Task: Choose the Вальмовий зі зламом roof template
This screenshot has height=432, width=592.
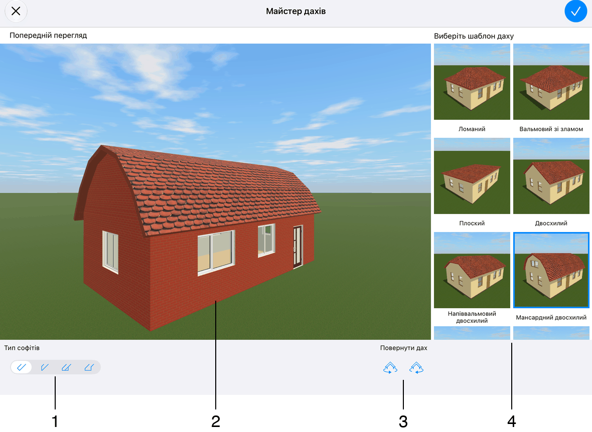Action: 551,82
